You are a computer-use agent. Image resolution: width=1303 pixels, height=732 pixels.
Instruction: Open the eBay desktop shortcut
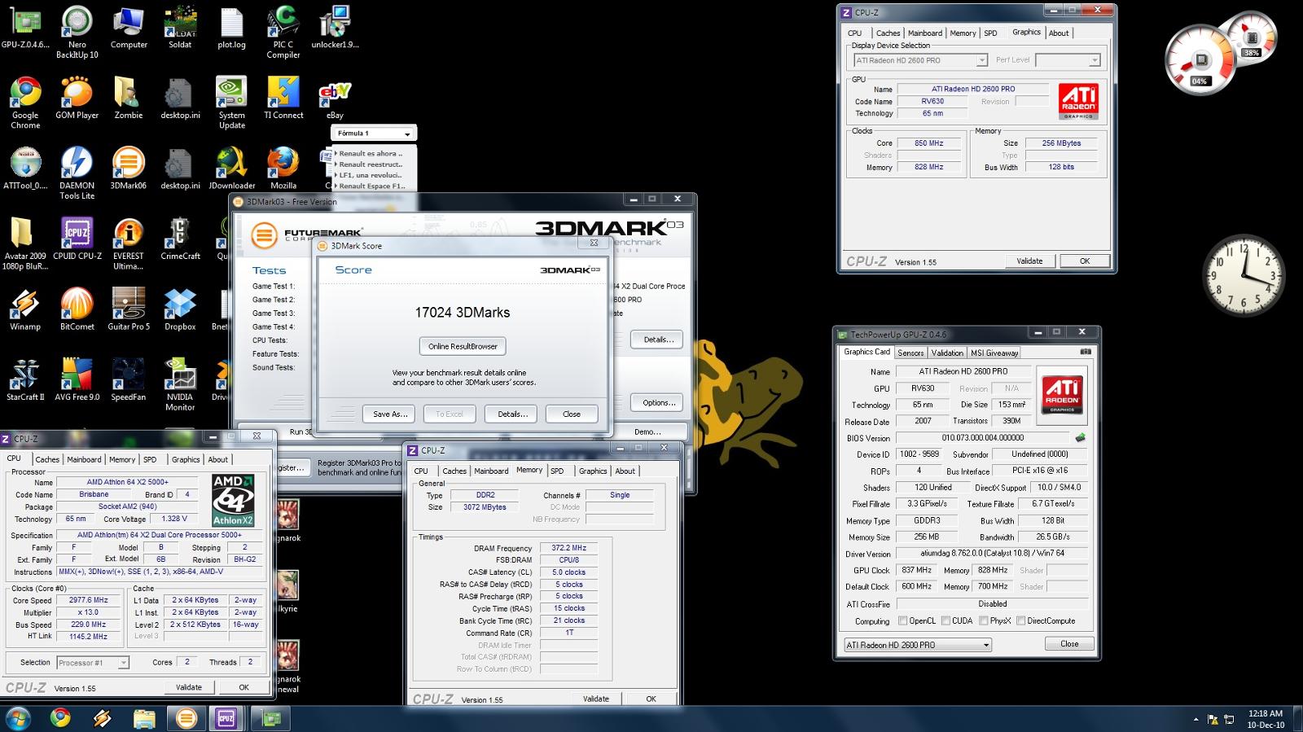click(x=335, y=99)
